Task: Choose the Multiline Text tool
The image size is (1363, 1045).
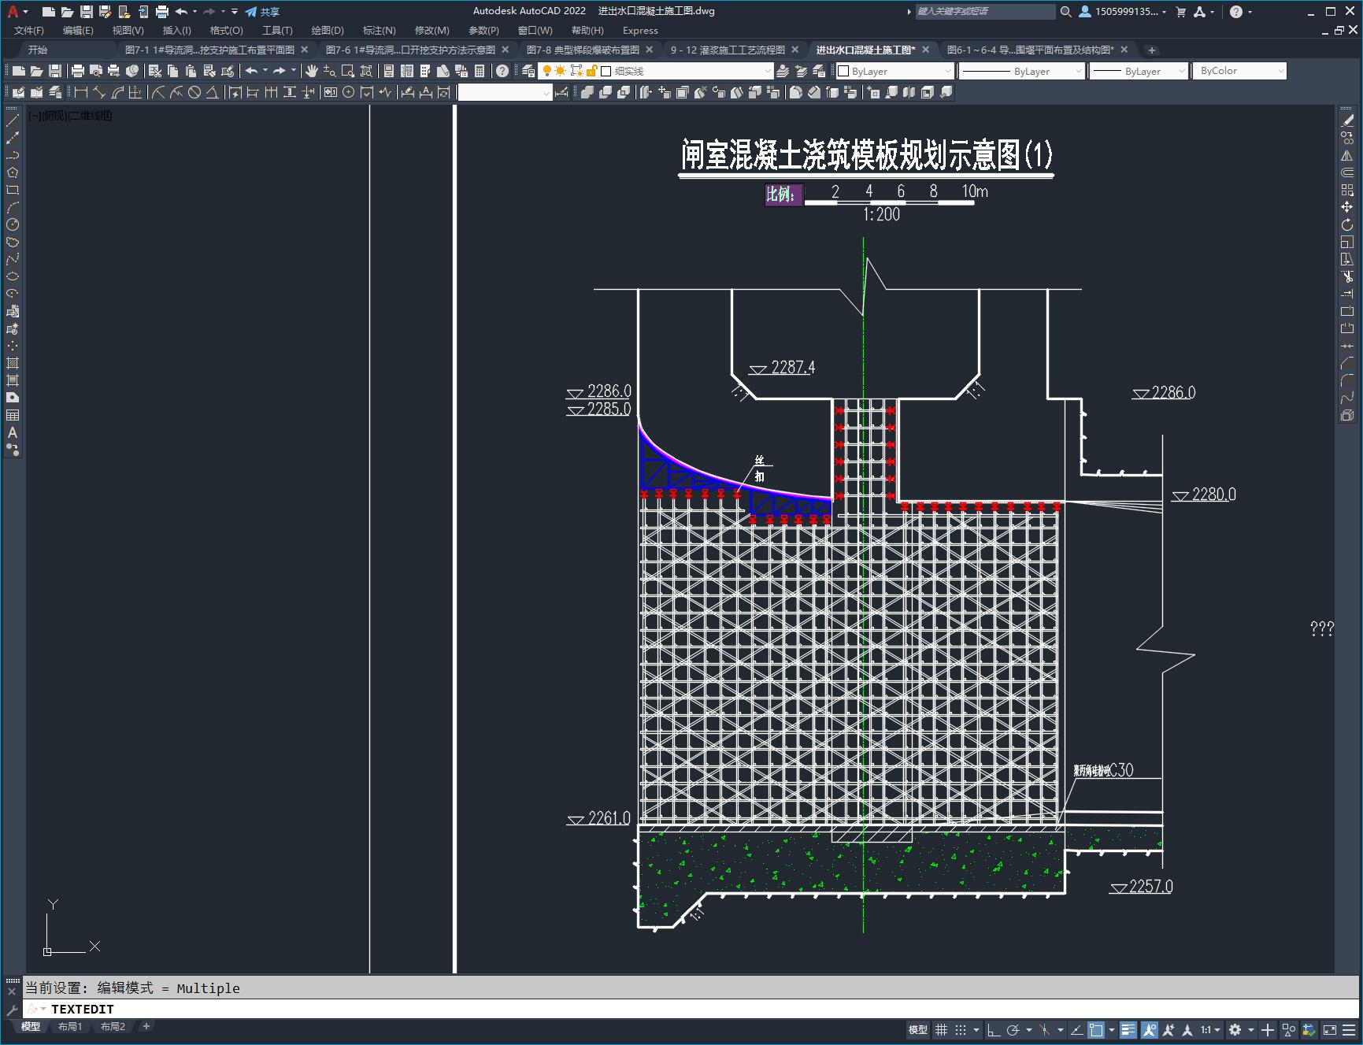Action: point(13,432)
